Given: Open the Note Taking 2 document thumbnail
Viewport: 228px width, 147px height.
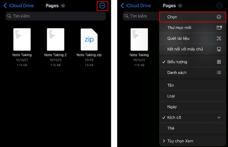Looking at the screenshot, I should tap(55, 40).
